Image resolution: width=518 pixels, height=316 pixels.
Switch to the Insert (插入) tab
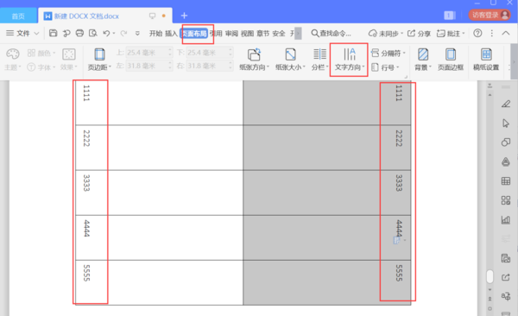(x=171, y=34)
